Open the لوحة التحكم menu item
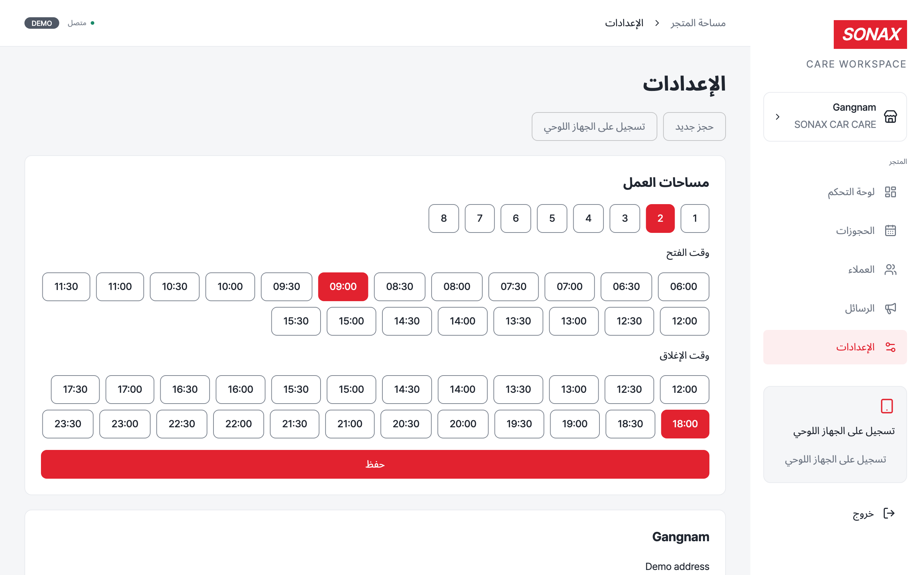 click(x=835, y=192)
